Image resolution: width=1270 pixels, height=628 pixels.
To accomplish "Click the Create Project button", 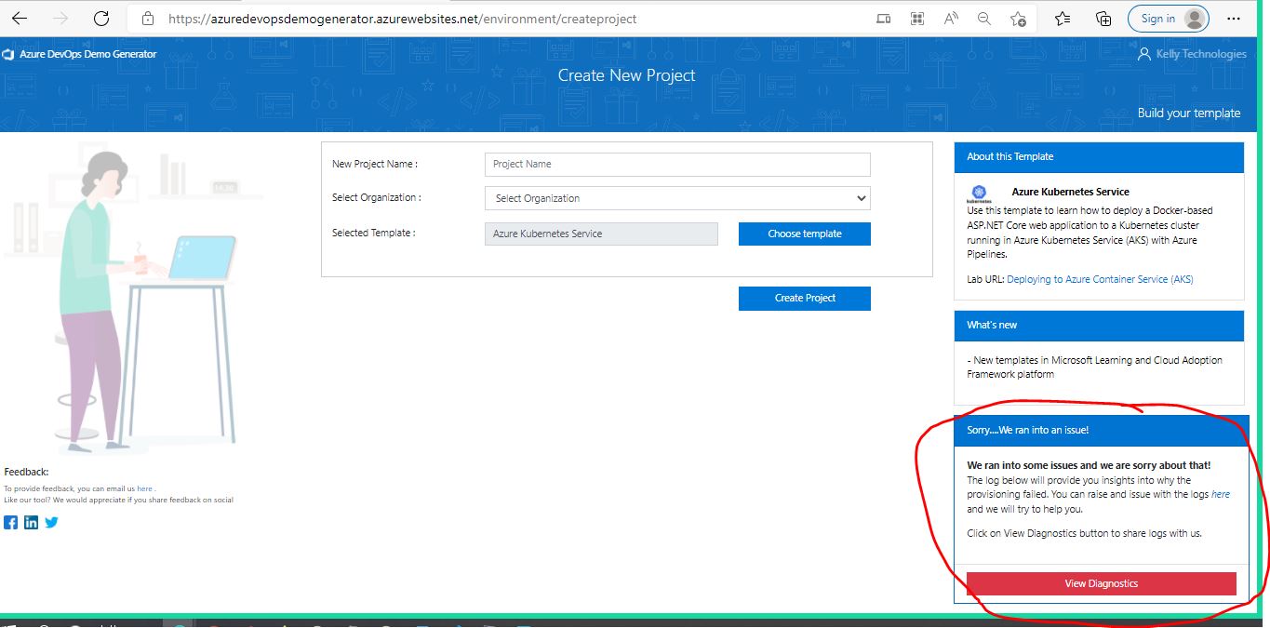I will [805, 298].
